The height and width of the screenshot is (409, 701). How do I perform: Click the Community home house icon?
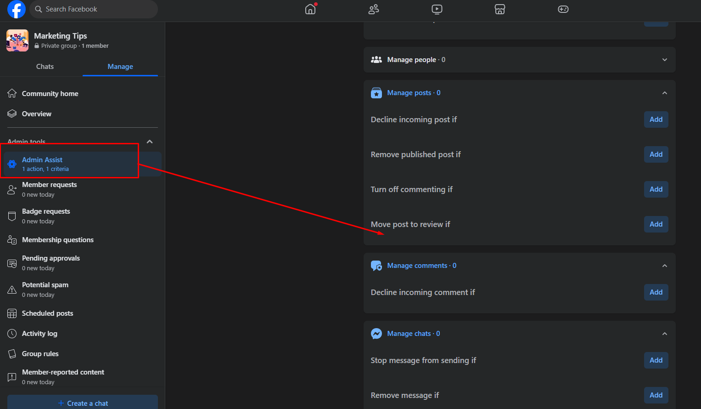coord(12,93)
